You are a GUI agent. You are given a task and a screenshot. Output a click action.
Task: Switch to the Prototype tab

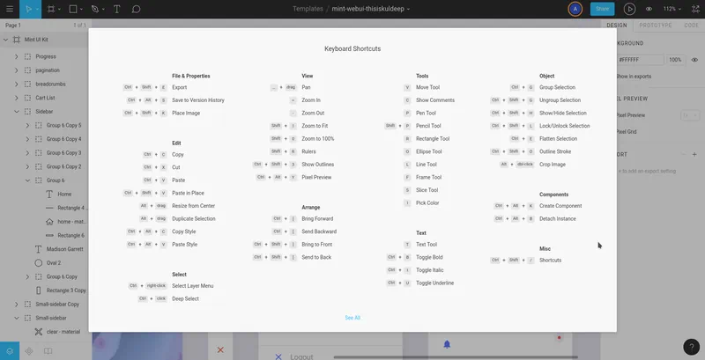pyautogui.click(x=655, y=26)
